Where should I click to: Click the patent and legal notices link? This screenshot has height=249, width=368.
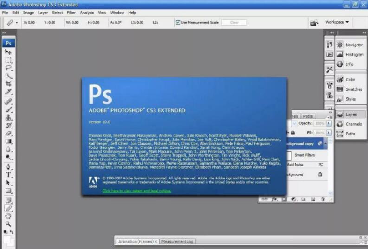tap(137, 191)
